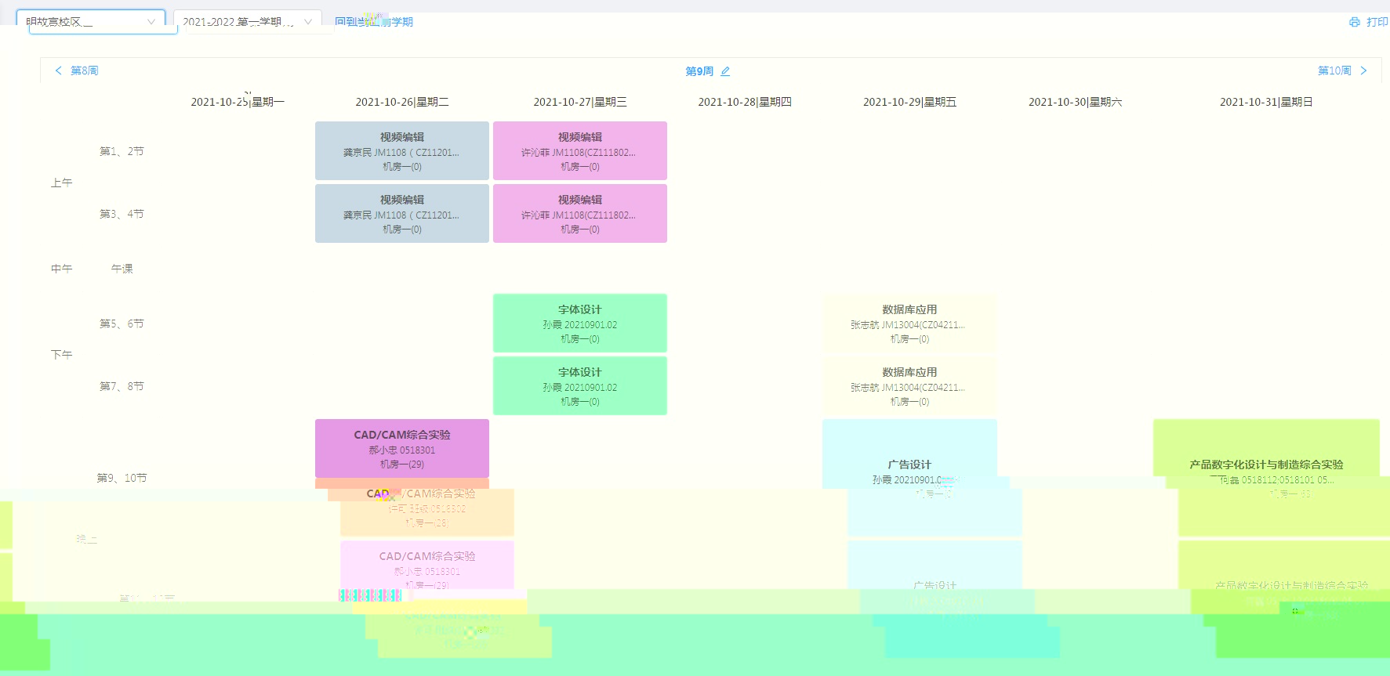Select the 2021-10-27 星期三 column header
1390x676 pixels.
[x=580, y=102]
